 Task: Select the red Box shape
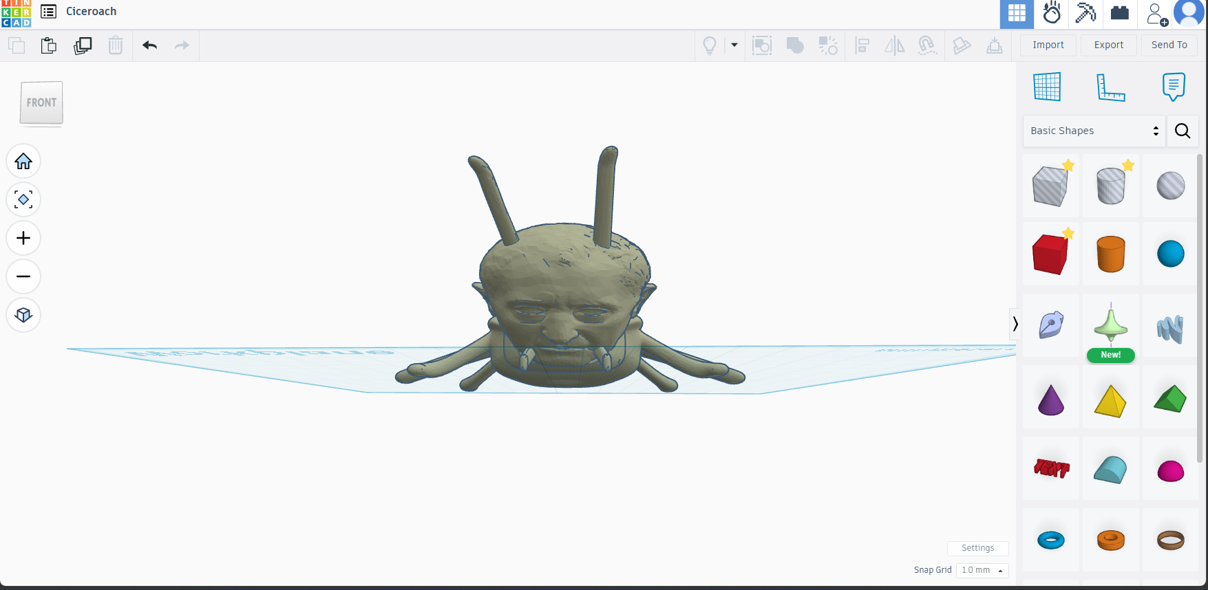click(x=1050, y=254)
